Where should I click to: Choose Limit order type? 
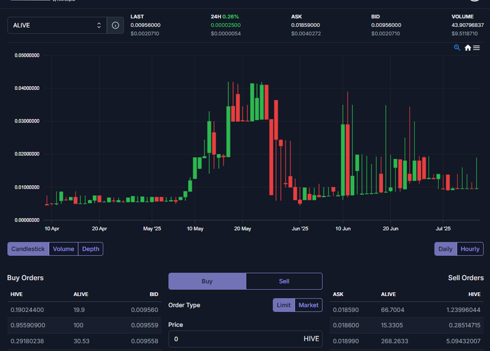(x=284, y=305)
